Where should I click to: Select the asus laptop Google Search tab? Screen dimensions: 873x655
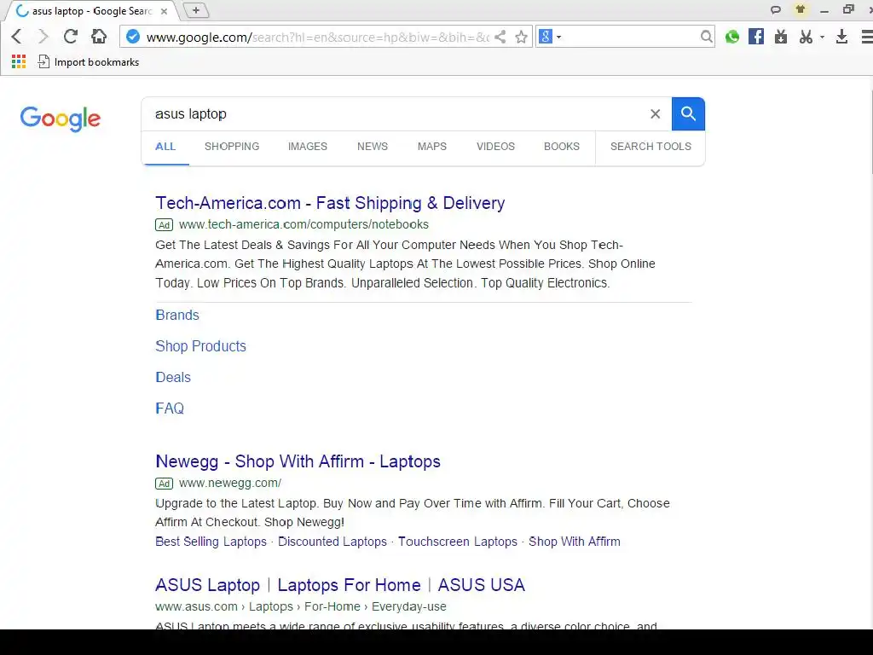(x=91, y=11)
